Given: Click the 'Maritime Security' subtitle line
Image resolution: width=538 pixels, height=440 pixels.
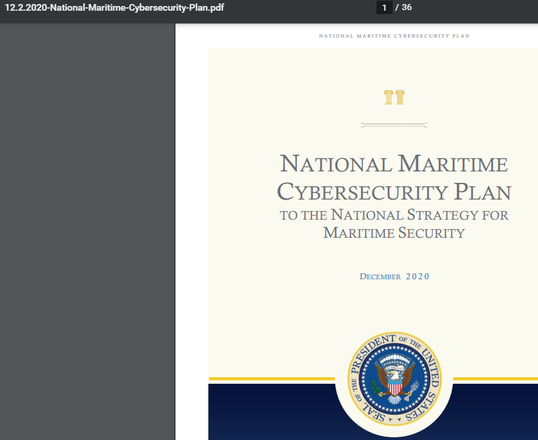Looking at the screenshot, I should [394, 233].
